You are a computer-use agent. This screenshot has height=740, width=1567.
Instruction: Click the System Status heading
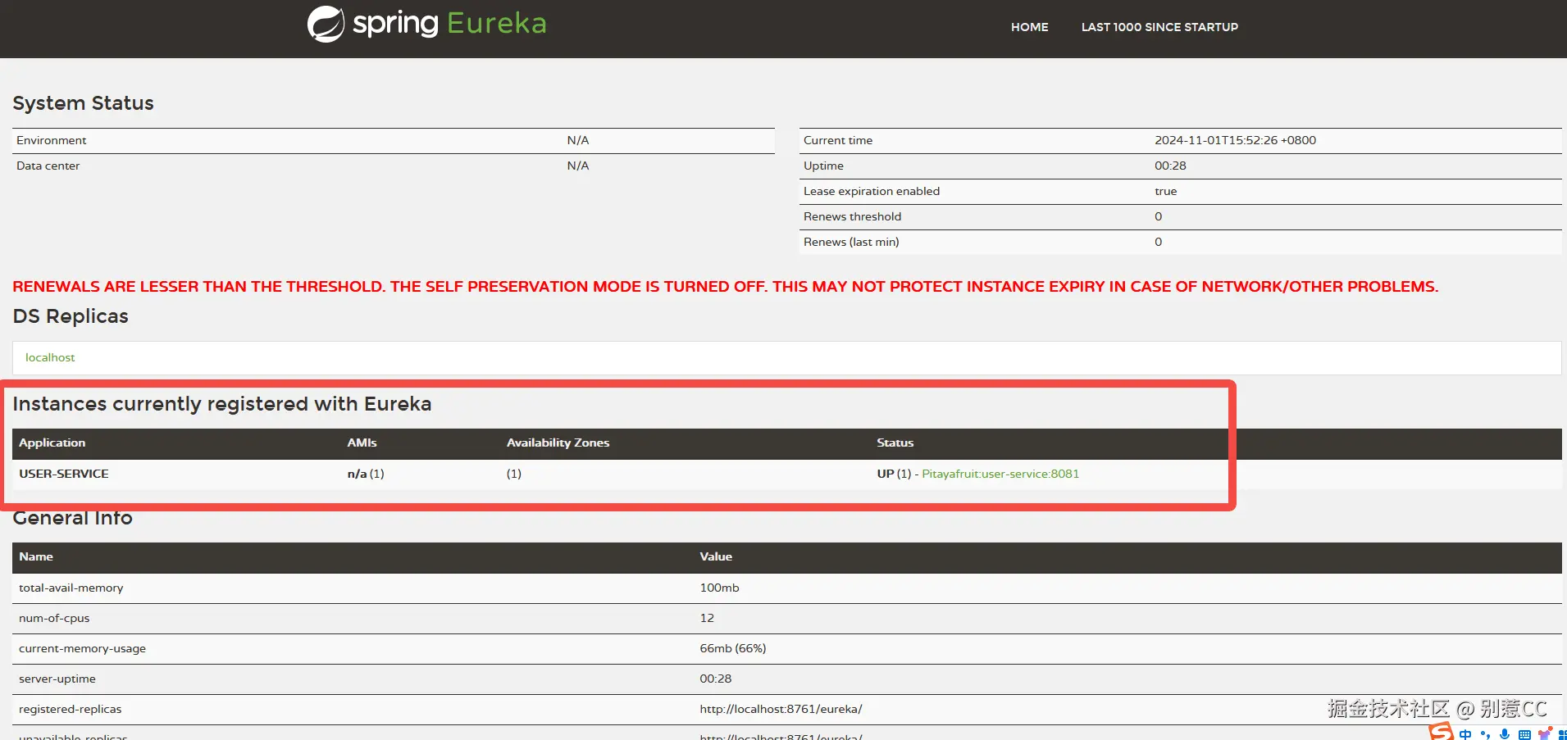pyautogui.click(x=83, y=103)
